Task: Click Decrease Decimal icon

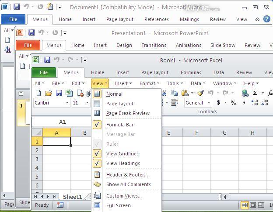Action: pos(265,103)
